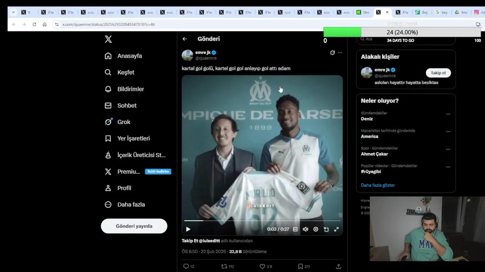The width and height of the screenshot is (485, 272).
Task: Switch to the Stre tab with green icon
Action: 363,12
